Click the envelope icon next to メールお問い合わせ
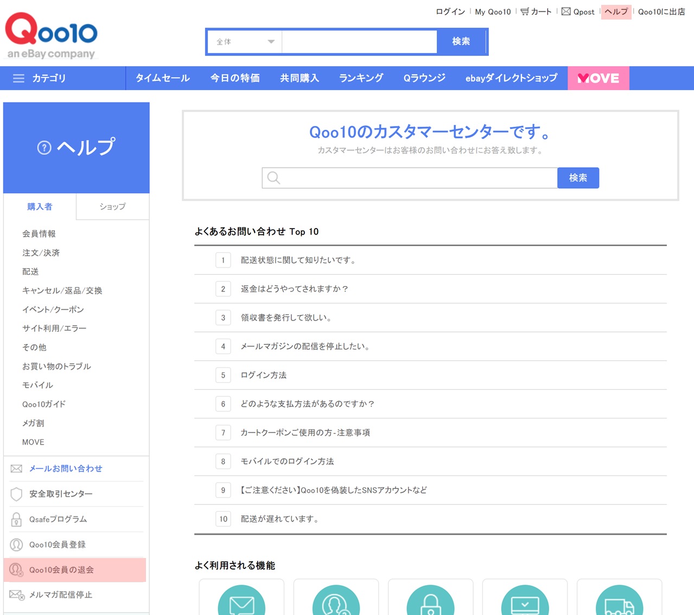 point(16,468)
